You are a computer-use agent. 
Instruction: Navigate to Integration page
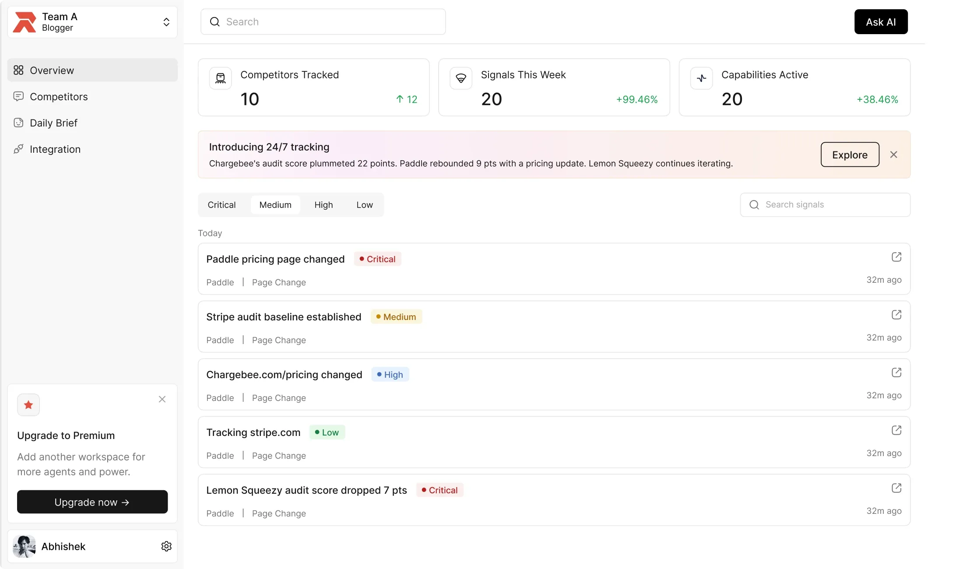click(x=92, y=149)
